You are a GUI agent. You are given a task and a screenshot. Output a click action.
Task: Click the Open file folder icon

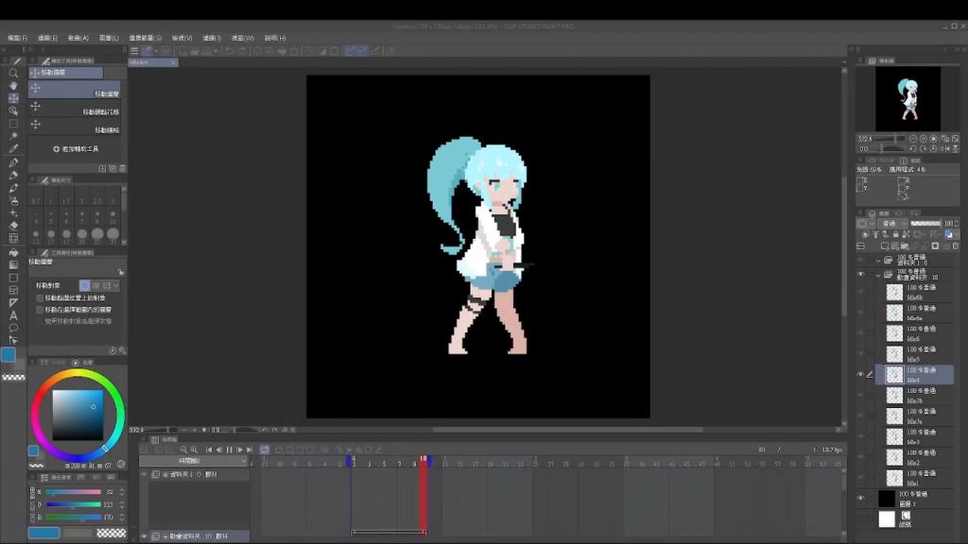pos(194,51)
